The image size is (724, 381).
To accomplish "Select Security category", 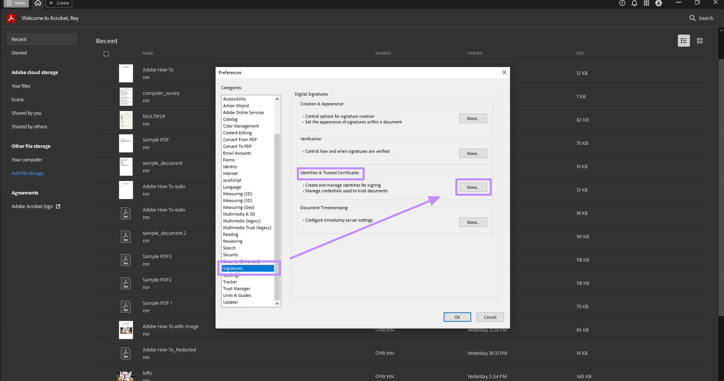I will (x=231, y=255).
